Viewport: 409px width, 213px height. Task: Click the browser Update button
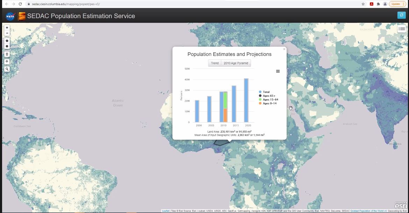coord(397,4)
